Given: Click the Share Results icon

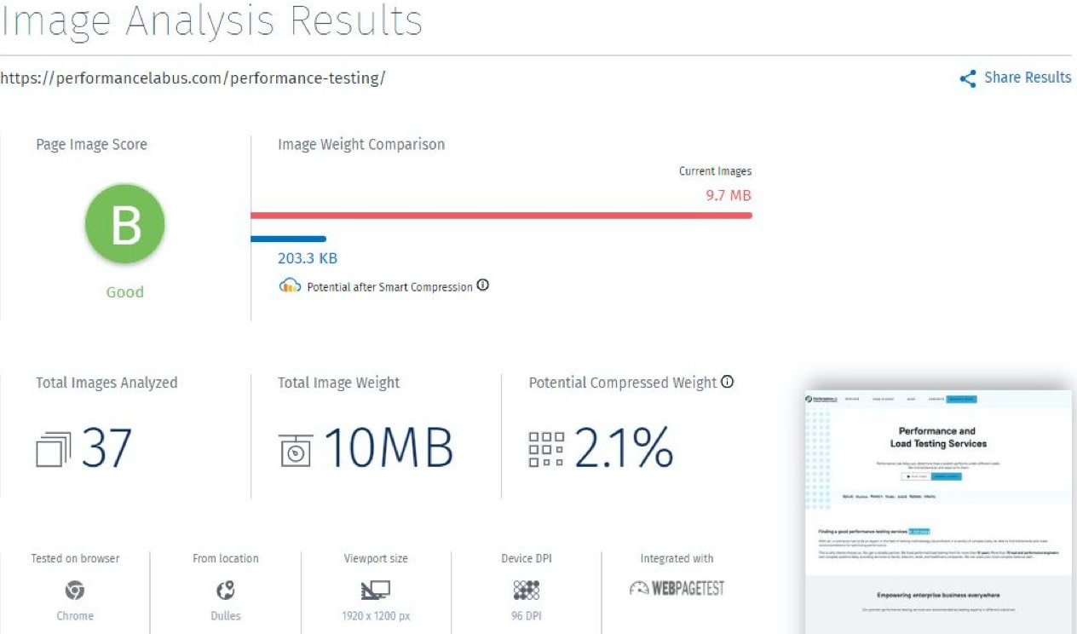Looking at the screenshot, I should 967,78.
